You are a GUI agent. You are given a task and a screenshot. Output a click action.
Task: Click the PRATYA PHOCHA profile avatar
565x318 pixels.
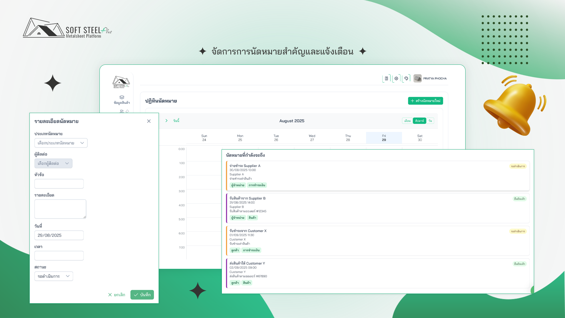[417, 79]
